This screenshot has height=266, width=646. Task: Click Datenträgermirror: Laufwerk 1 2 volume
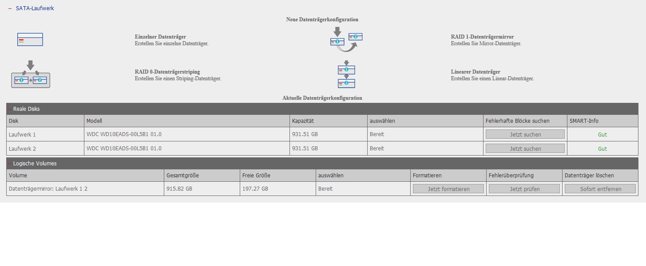click(48, 189)
